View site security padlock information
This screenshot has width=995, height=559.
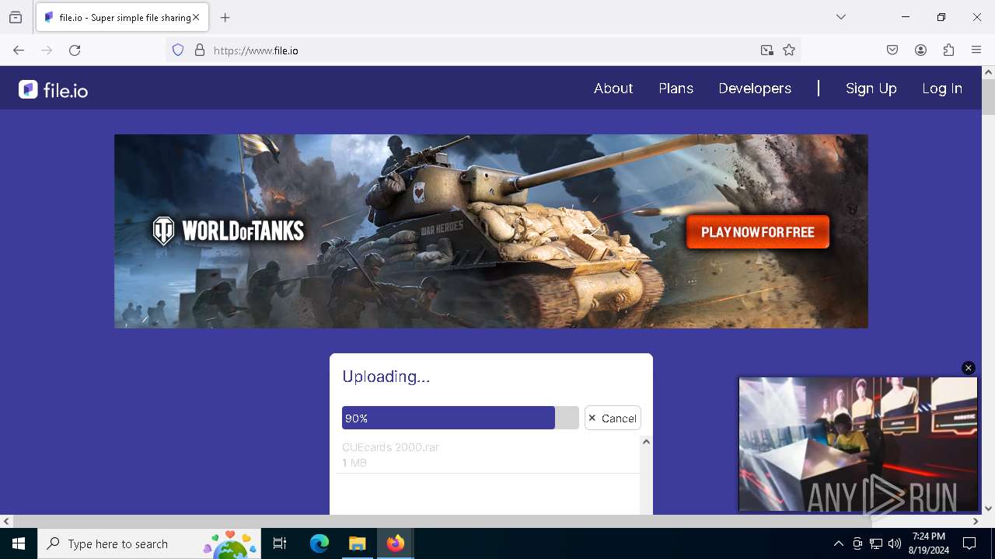[x=200, y=50]
